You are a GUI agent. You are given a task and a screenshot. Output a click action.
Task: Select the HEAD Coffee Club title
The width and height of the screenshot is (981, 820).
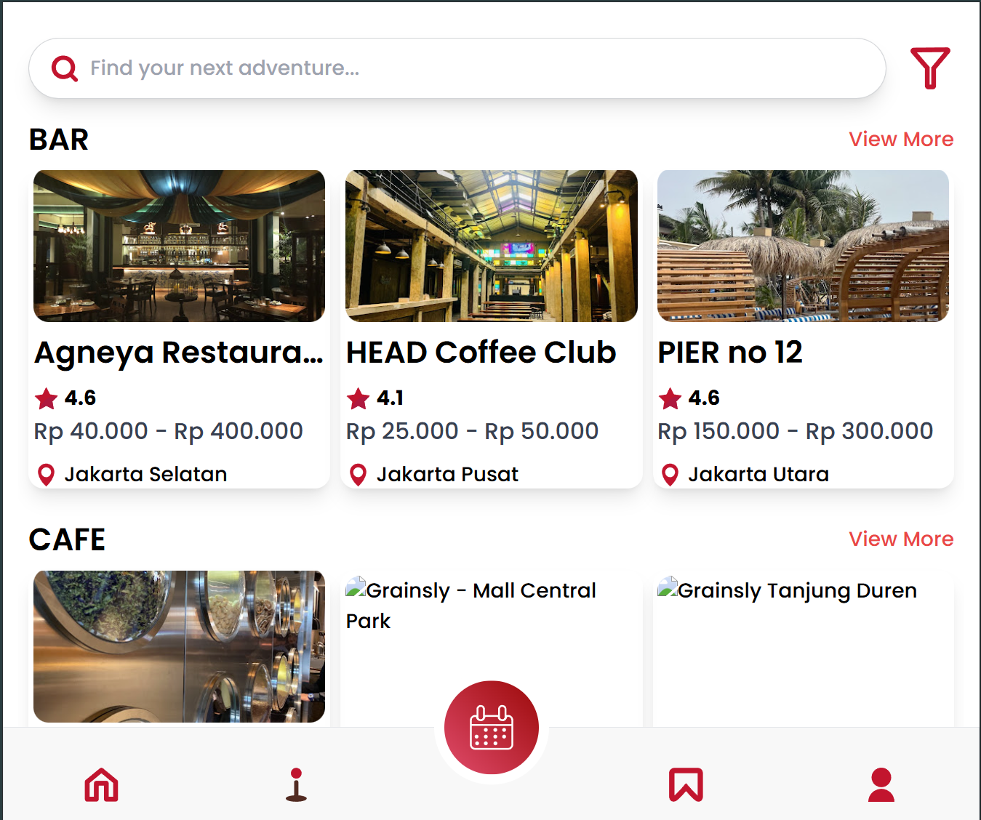(x=481, y=353)
